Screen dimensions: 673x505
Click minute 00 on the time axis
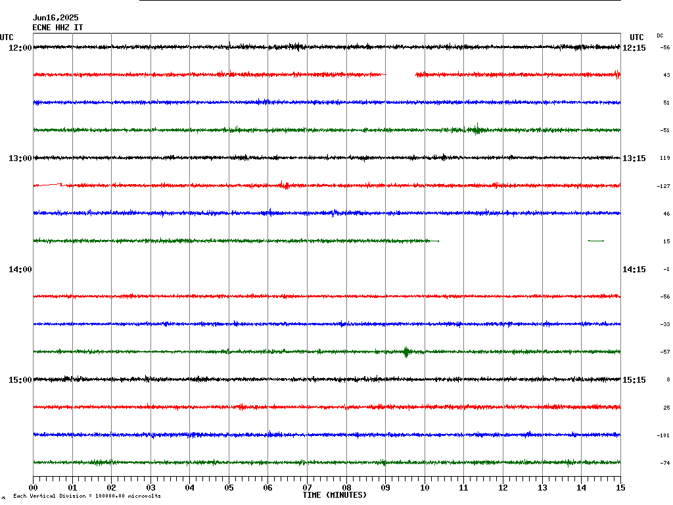tap(33, 488)
